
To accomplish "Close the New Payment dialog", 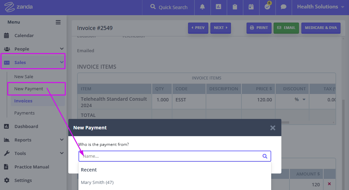I will click(x=273, y=128).
